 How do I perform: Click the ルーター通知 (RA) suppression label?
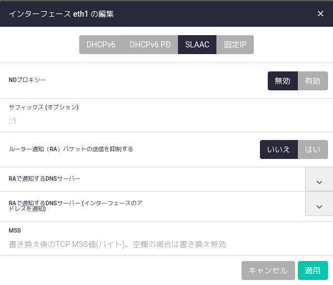point(71,149)
